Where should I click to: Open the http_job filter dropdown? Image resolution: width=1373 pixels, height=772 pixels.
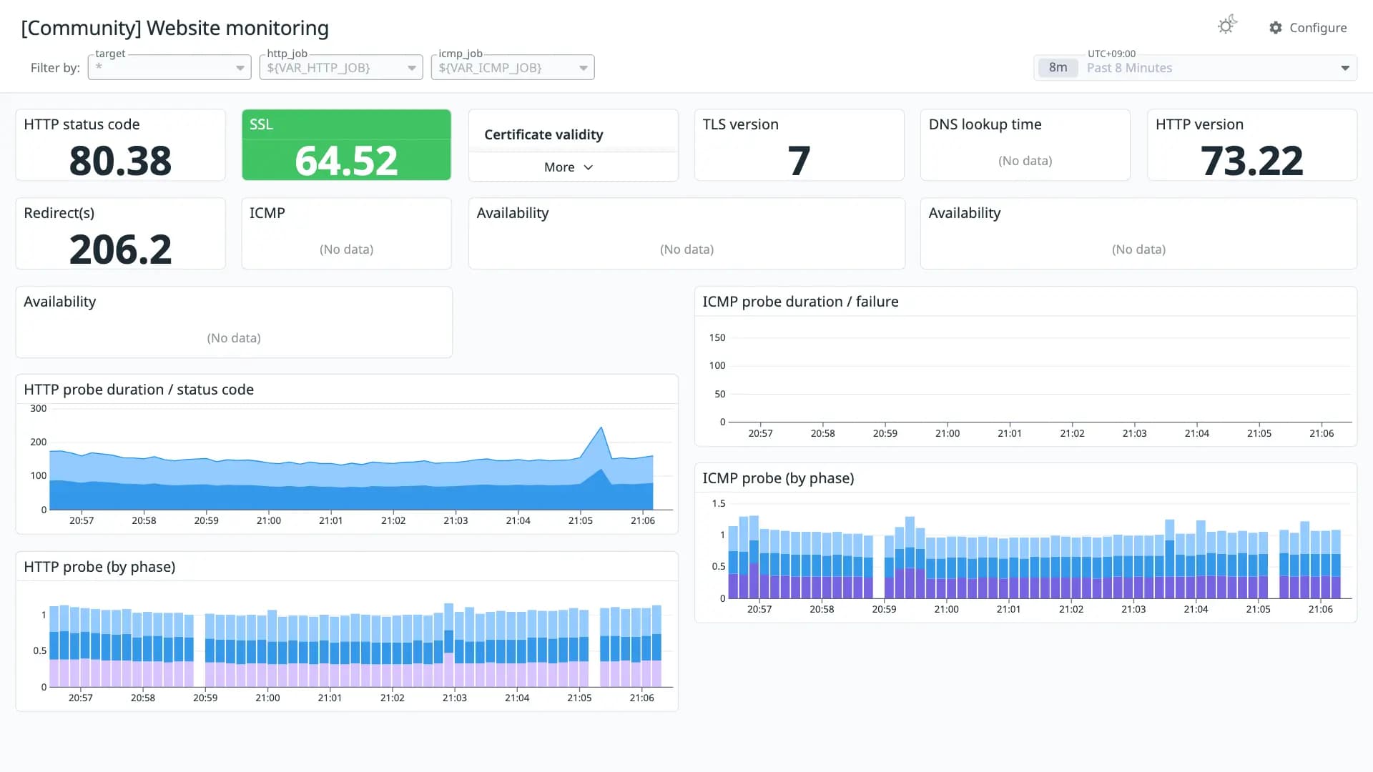pyautogui.click(x=341, y=67)
